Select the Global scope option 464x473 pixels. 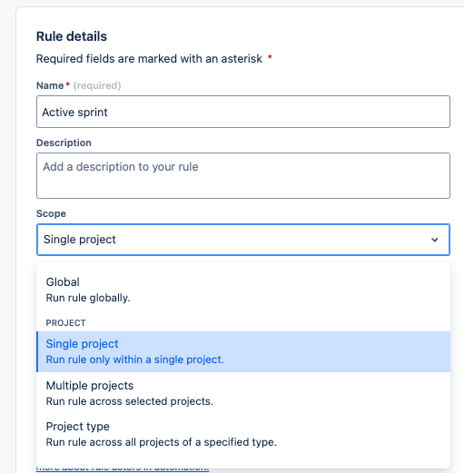pyautogui.click(x=243, y=290)
